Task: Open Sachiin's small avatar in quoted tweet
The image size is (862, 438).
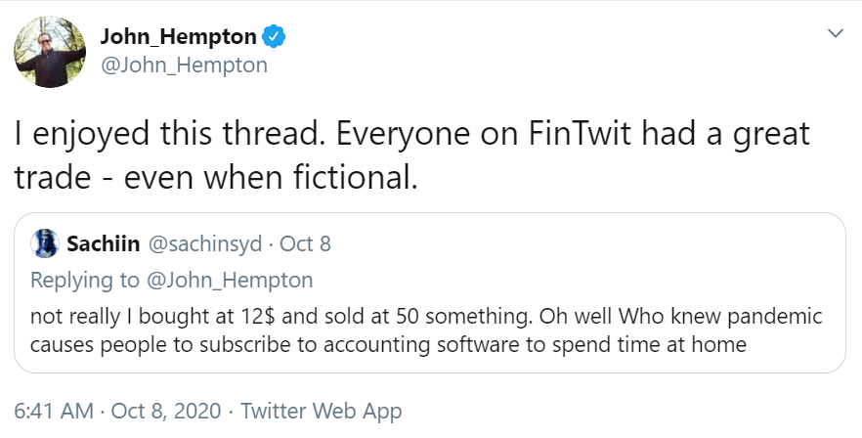Action: 45,242
